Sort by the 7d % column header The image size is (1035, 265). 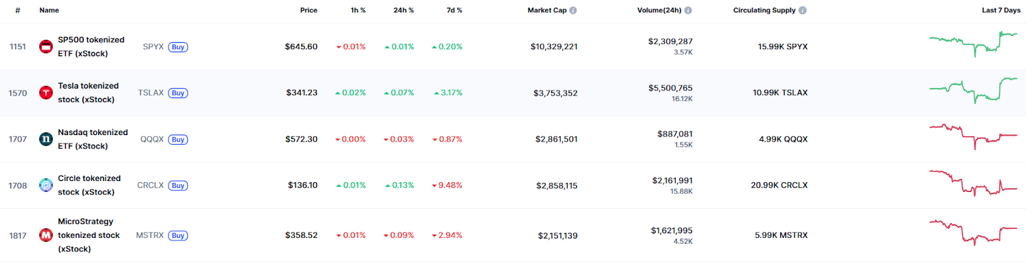(x=454, y=10)
